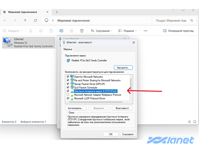Viewport: 199px width, 149px height.
Task: Click the Refresh button in the navigation bar
Action: (x=35, y=20)
